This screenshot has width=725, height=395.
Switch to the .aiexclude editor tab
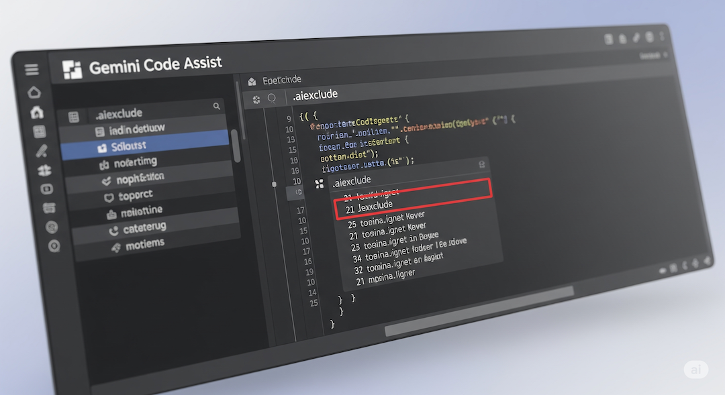point(316,95)
